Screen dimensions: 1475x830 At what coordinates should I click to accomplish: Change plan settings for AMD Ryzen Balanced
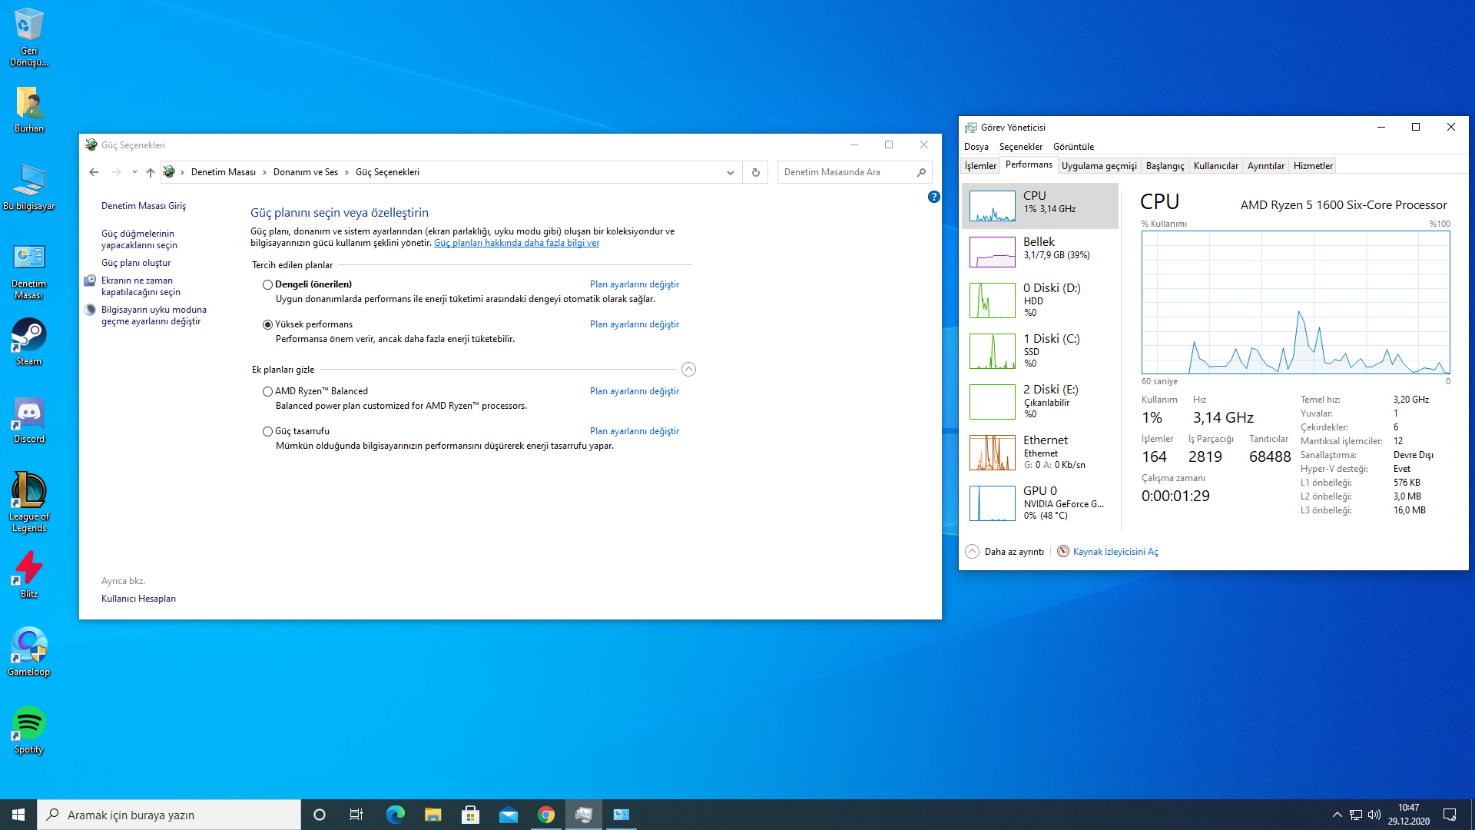click(x=635, y=391)
